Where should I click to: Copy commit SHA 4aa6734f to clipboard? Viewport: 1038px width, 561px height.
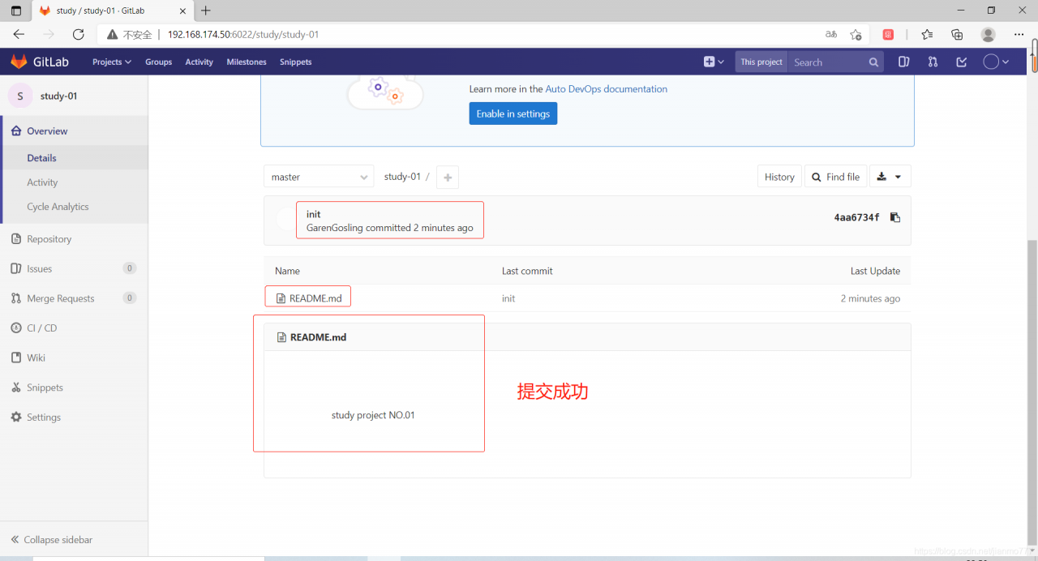[x=895, y=217]
